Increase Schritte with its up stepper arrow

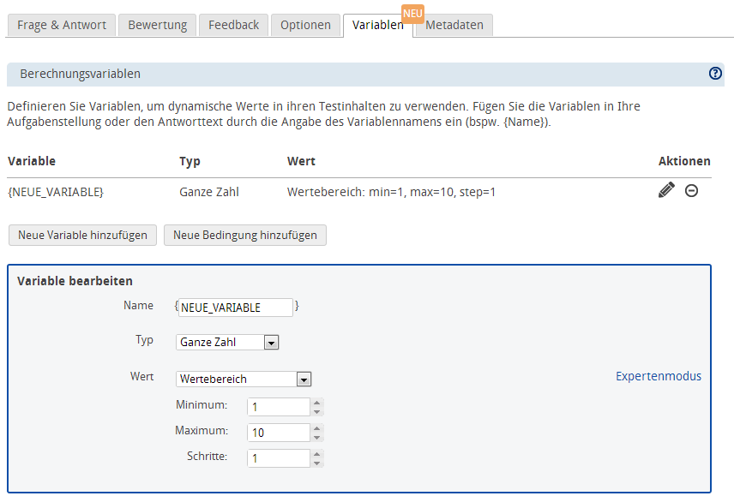316,454
